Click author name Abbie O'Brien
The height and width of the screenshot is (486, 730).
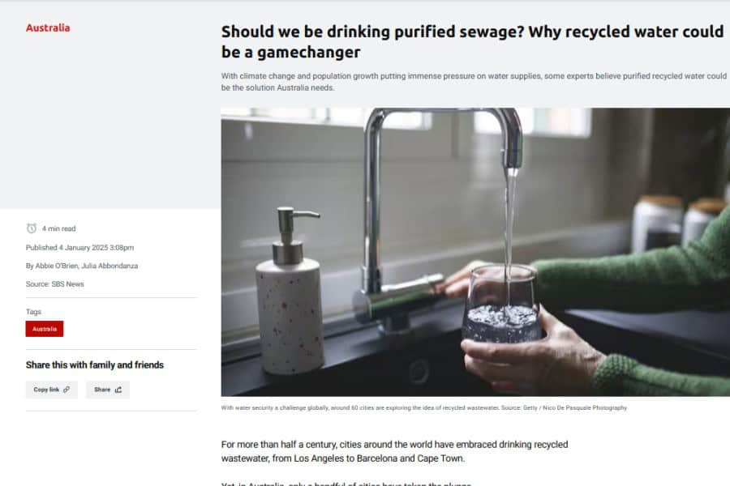[59, 266]
